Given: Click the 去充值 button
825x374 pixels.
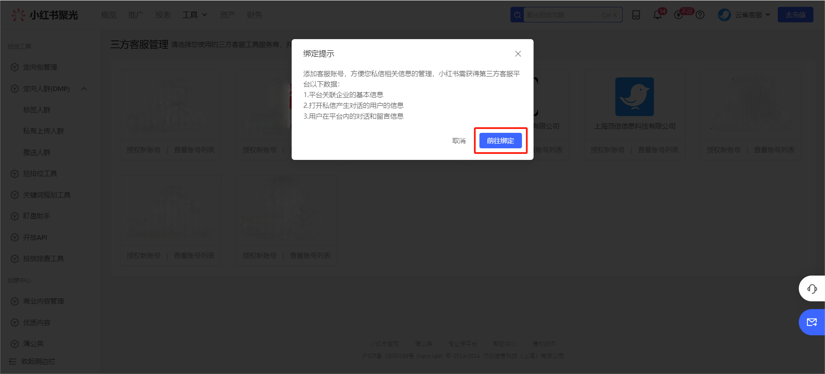Looking at the screenshot, I should click(x=795, y=15).
